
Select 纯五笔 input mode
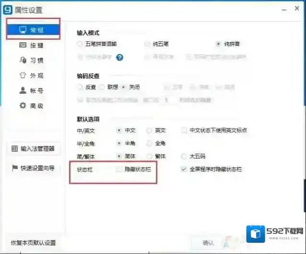[x=147, y=44]
